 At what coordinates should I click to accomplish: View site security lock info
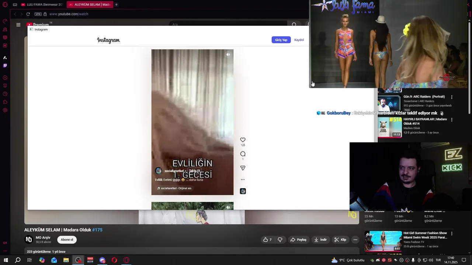pyautogui.click(x=45, y=14)
